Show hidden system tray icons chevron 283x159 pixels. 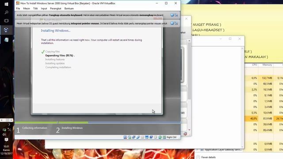point(9,125)
